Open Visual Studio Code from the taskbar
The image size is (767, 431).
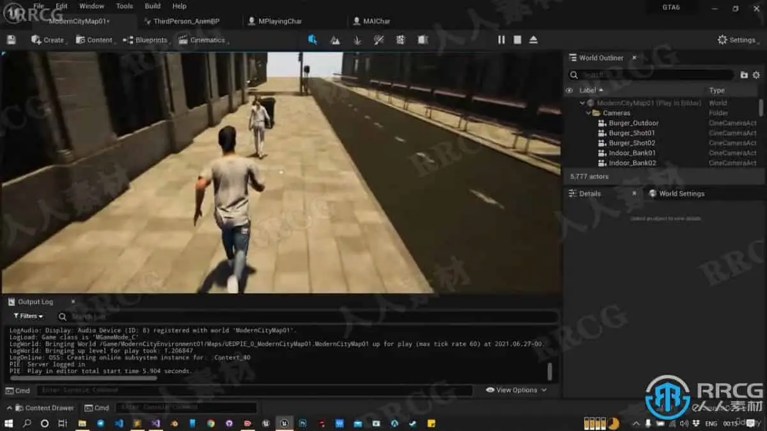pyautogui.click(x=119, y=423)
